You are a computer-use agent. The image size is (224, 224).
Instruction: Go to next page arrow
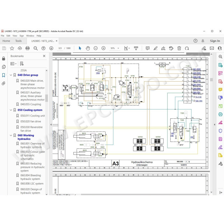[51, 48]
